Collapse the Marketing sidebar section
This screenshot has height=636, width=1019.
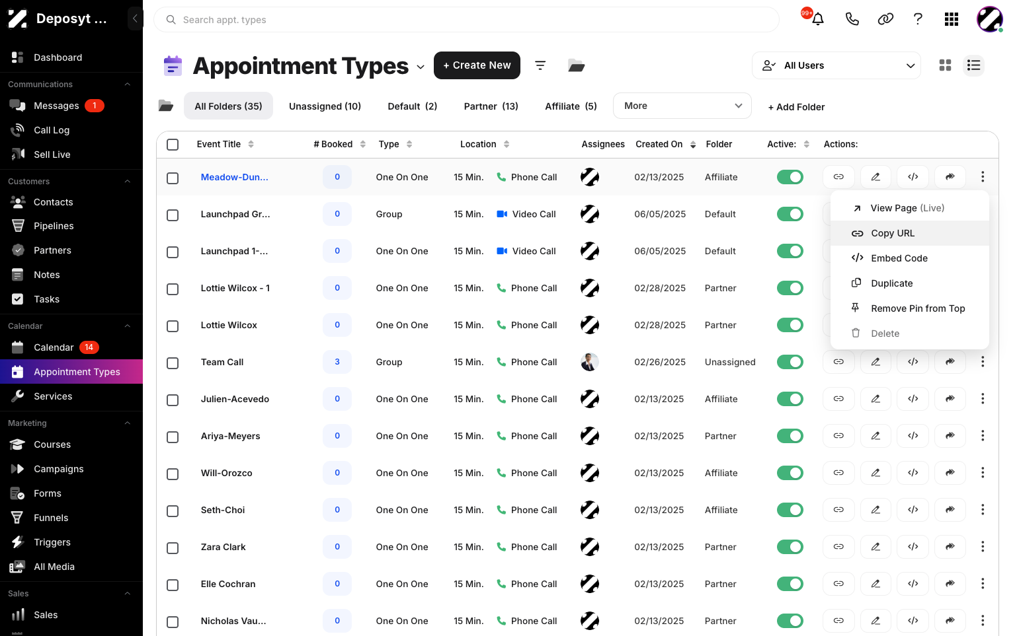128,423
